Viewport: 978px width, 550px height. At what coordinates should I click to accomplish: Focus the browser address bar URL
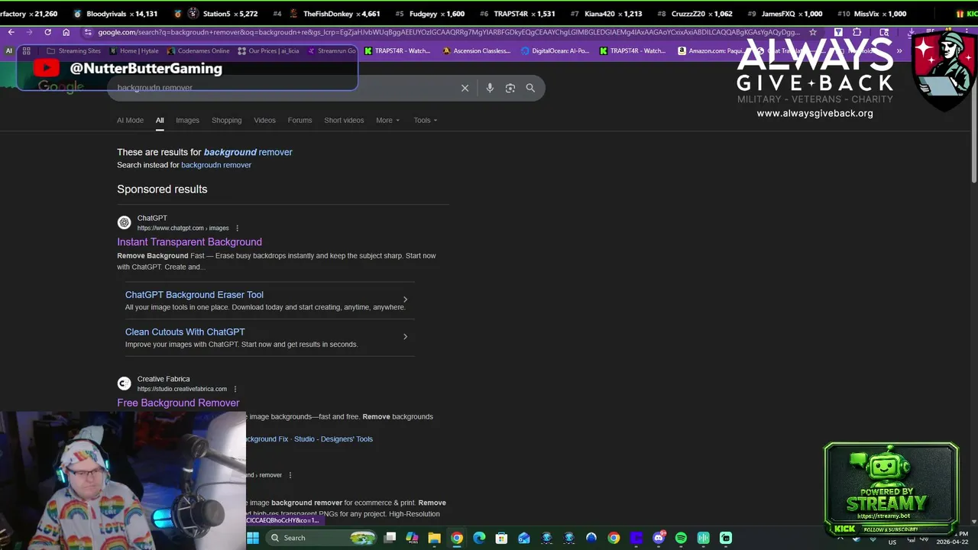[x=449, y=32]
